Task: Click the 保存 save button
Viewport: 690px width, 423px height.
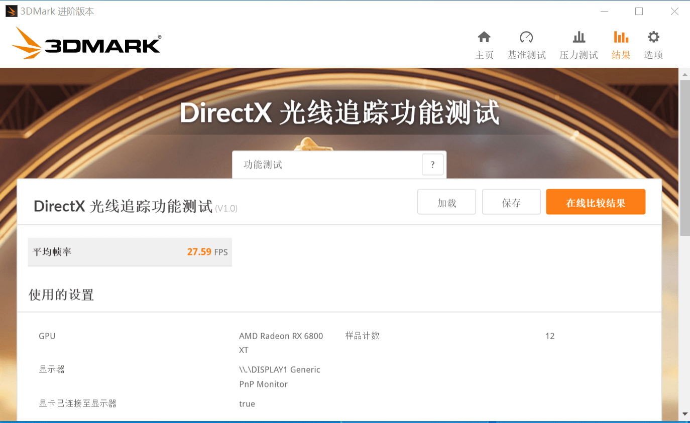Action: click(511, 202)
